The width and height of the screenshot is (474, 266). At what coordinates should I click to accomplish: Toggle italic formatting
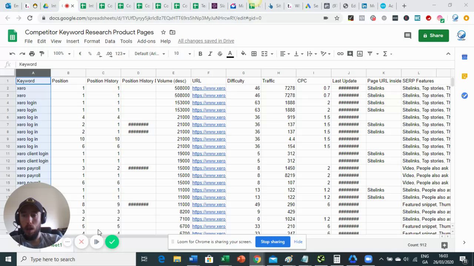(x=210, y=54)
